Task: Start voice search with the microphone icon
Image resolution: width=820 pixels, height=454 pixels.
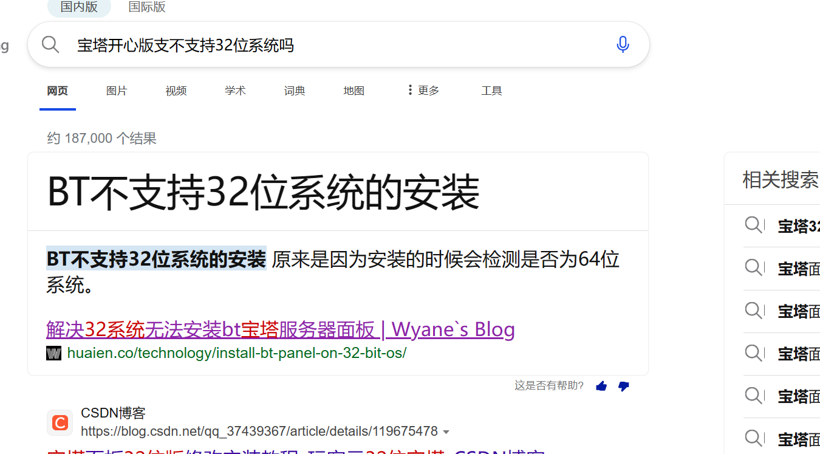Action: click(623, 44)
